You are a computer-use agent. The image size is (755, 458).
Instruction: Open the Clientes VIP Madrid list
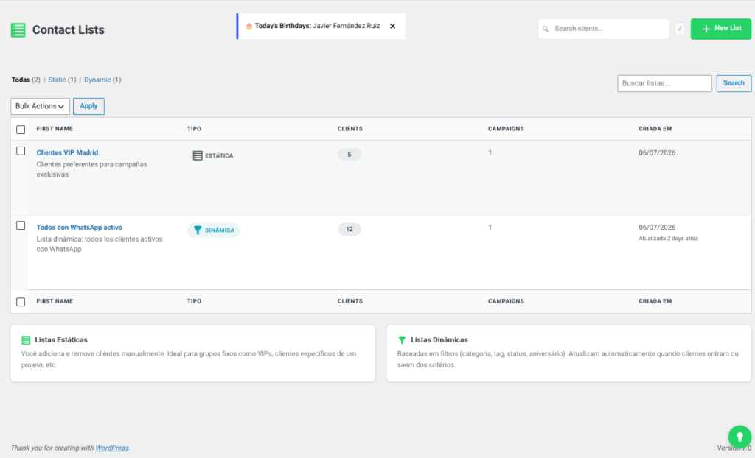tap(67, 152)
